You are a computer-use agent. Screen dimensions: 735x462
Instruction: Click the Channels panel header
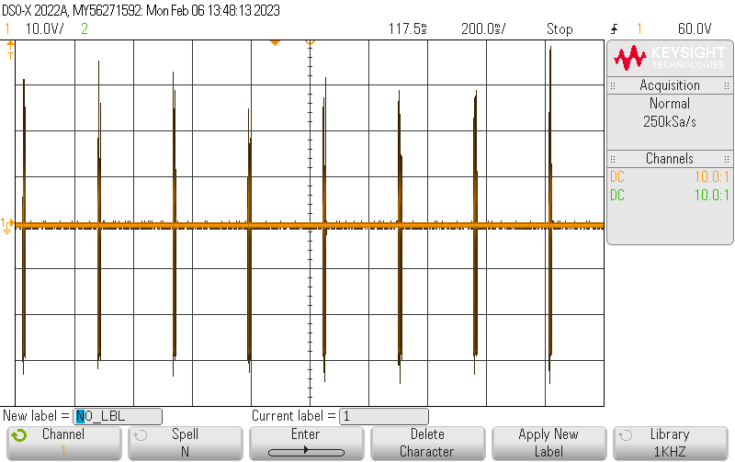click(670, 159)
